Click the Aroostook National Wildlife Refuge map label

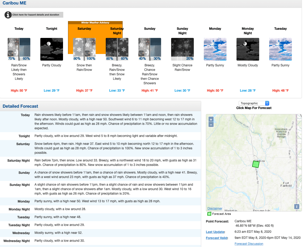tap(281, 133)
